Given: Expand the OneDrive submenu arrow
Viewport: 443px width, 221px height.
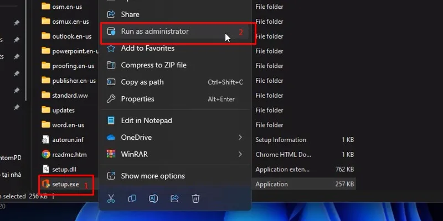Looking at the screenshot, I should click(x=240, y=137).
